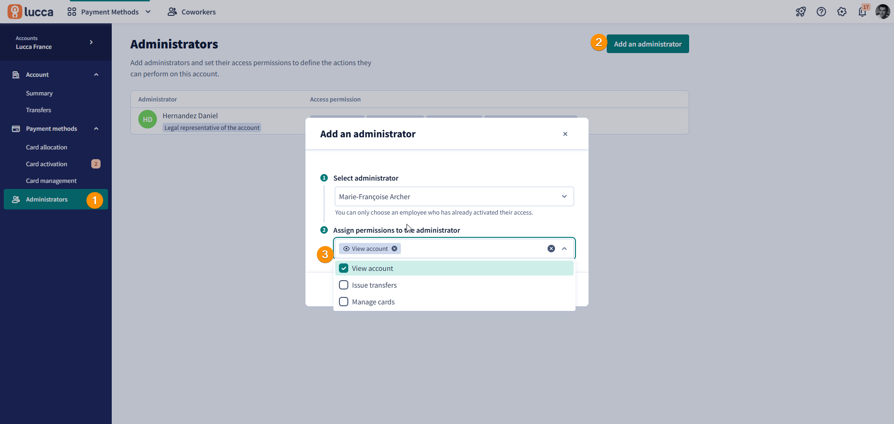Open the settings gear icon
Image resolution: width=894 pixels, height=424 pixels.
coord(842,12)
